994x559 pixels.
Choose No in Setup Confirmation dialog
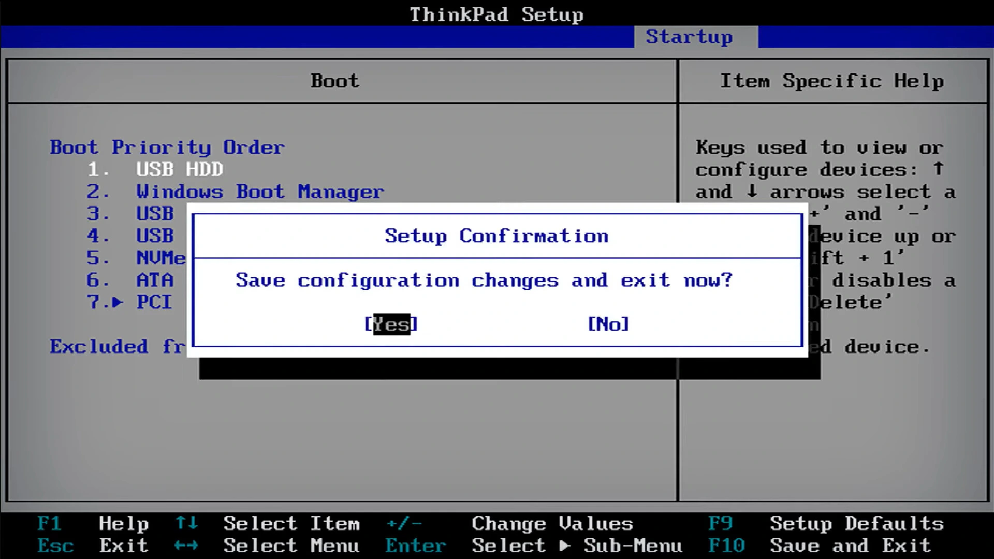point(608,324)
